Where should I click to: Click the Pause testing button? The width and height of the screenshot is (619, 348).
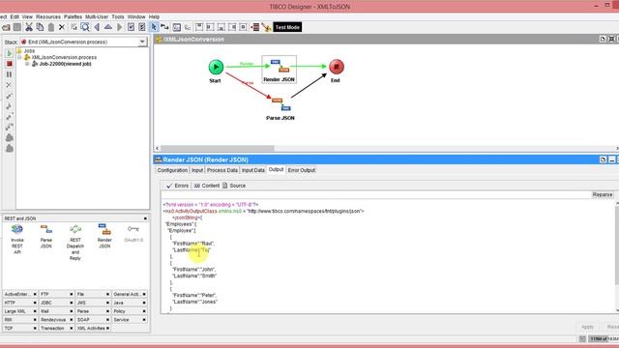coord(9,74)
